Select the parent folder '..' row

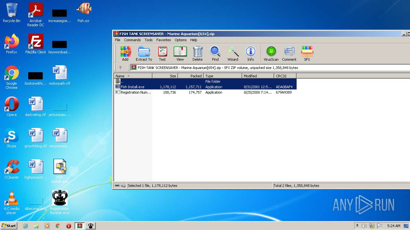click(x=205, y=81)
